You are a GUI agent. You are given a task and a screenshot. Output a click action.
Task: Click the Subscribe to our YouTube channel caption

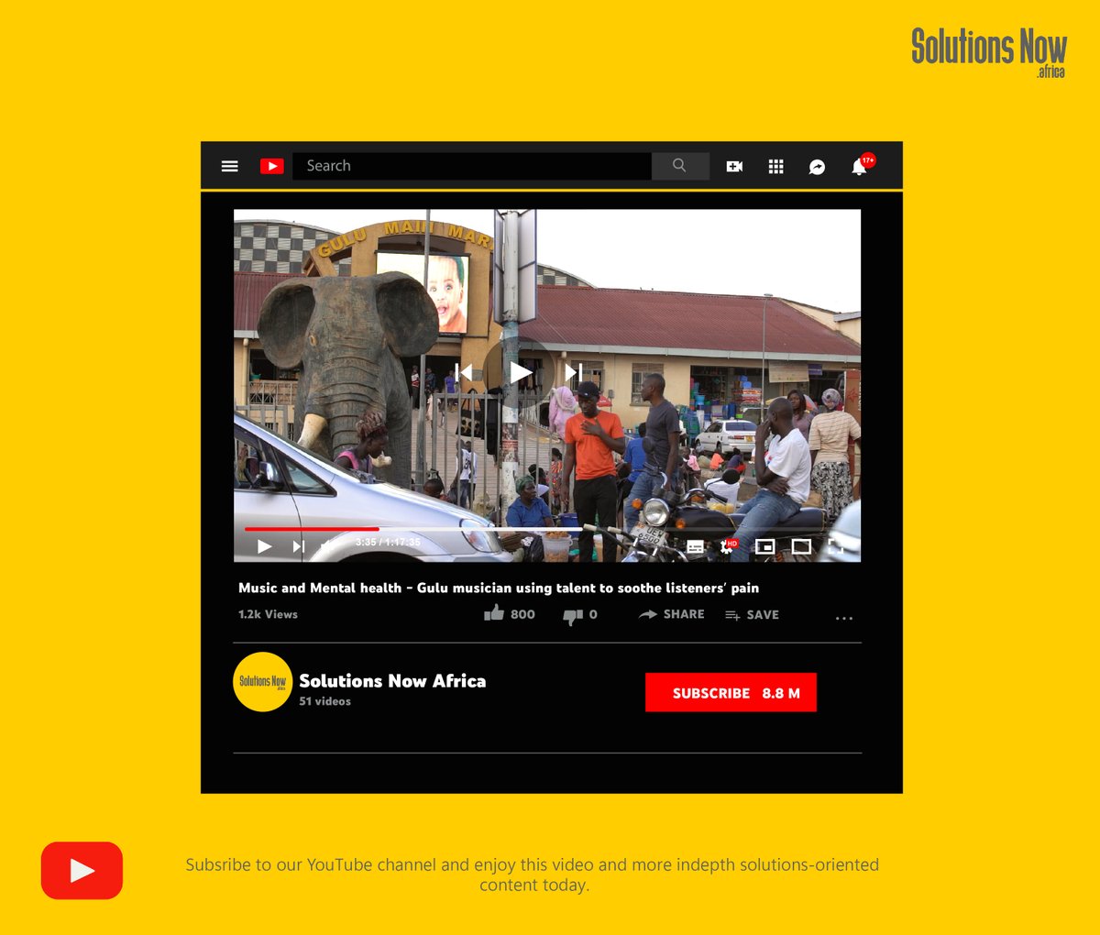click(x=532, y=874)
